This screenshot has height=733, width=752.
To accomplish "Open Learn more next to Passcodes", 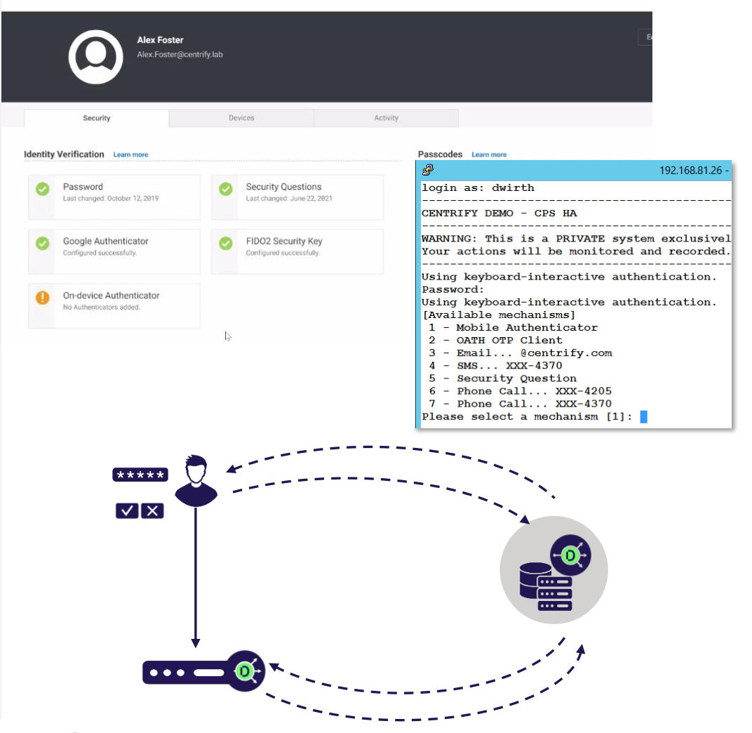I will [x=489, y=154].
